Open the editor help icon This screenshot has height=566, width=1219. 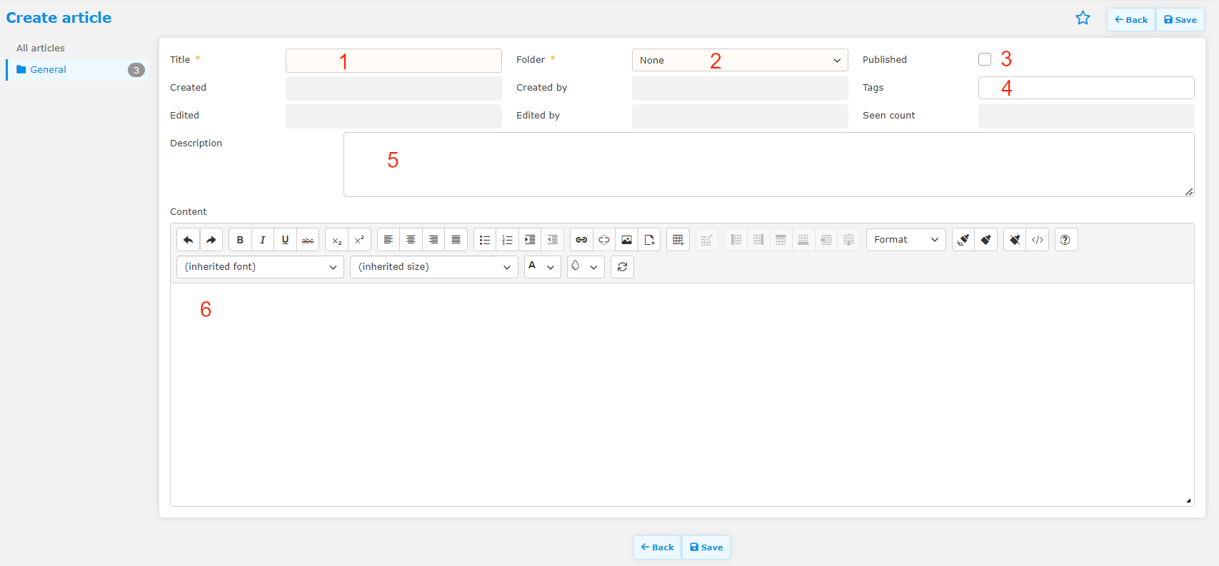tap(1065, 240)
